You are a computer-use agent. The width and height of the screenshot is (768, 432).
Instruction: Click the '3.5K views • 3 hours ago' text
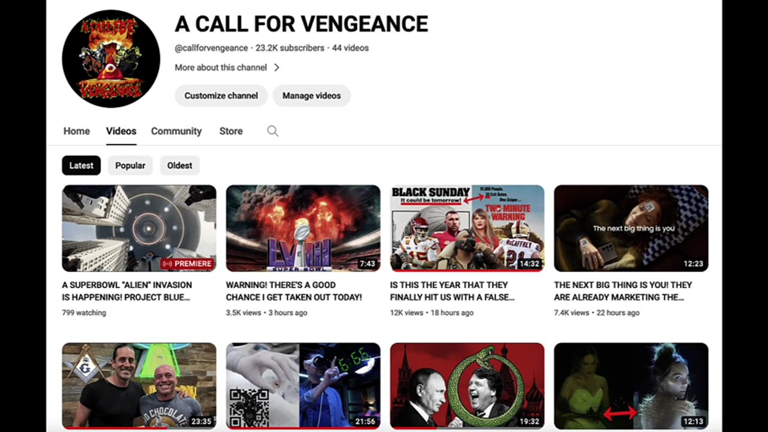point(266,313)
